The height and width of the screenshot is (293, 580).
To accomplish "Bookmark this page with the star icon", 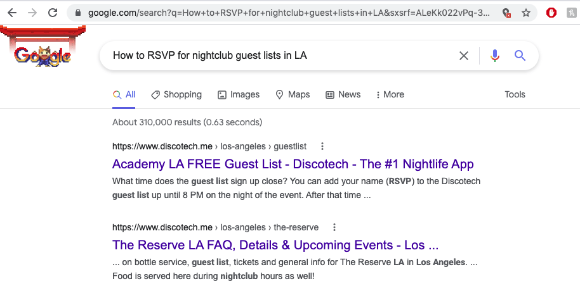I will tap(526, 13).
